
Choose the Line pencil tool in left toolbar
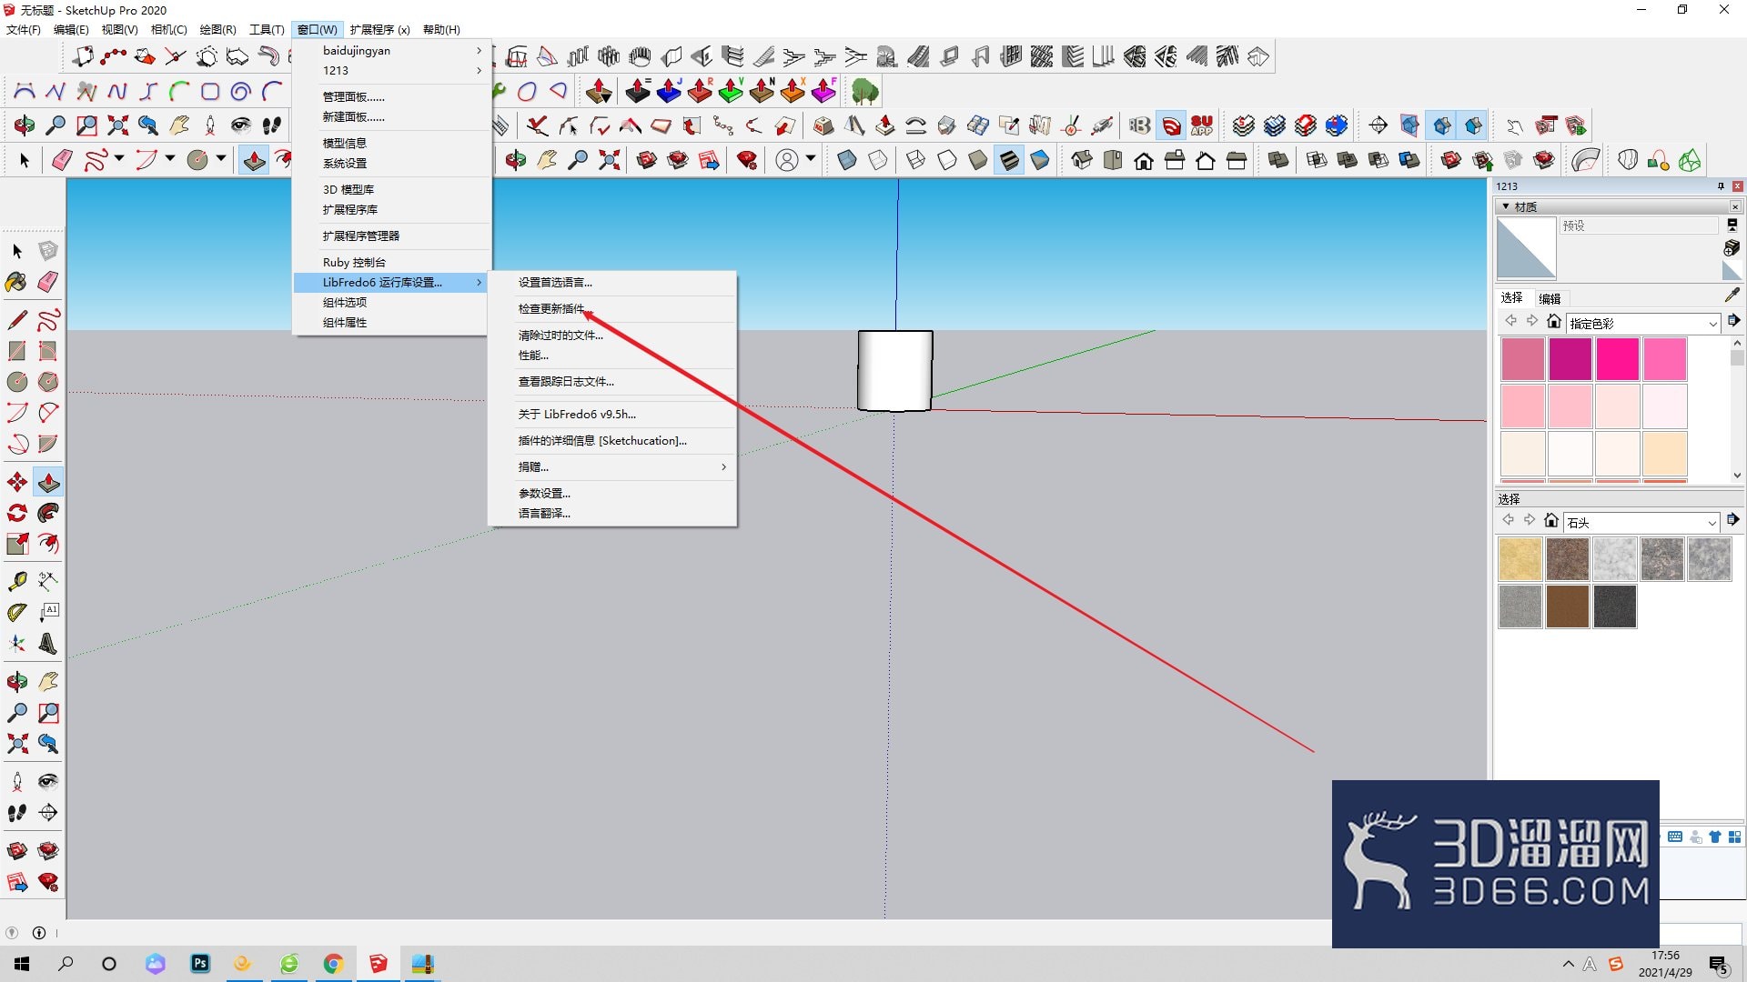16,320
